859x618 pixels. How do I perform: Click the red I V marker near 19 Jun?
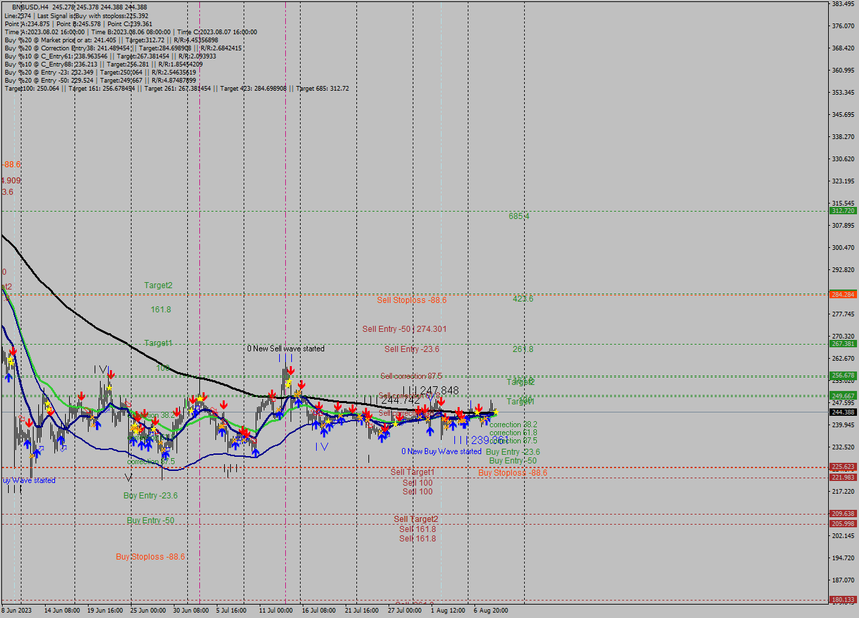click(101, 368)
